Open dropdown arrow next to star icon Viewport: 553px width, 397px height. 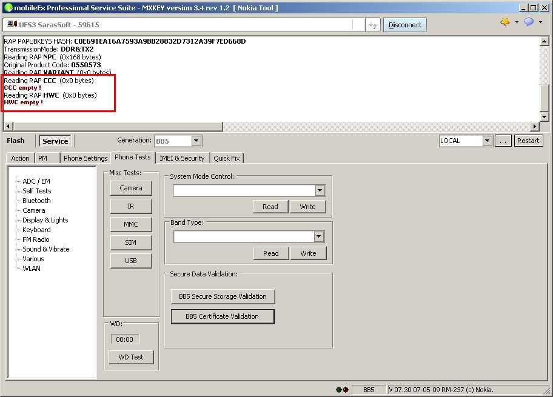click(517, 22)
